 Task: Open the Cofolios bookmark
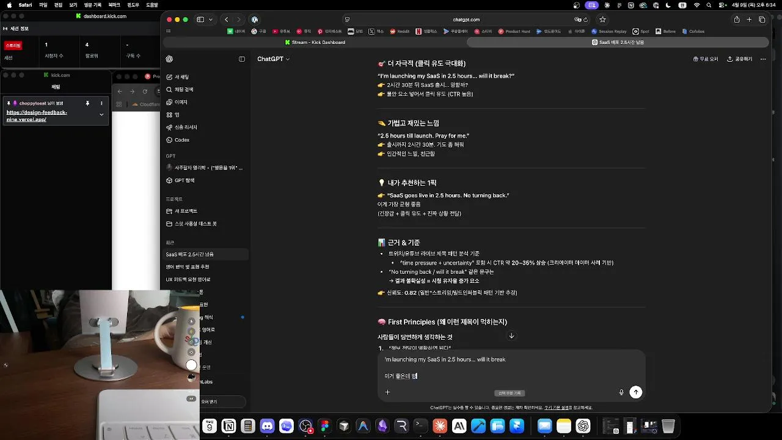pyautogui.click(x=693, y=31)
